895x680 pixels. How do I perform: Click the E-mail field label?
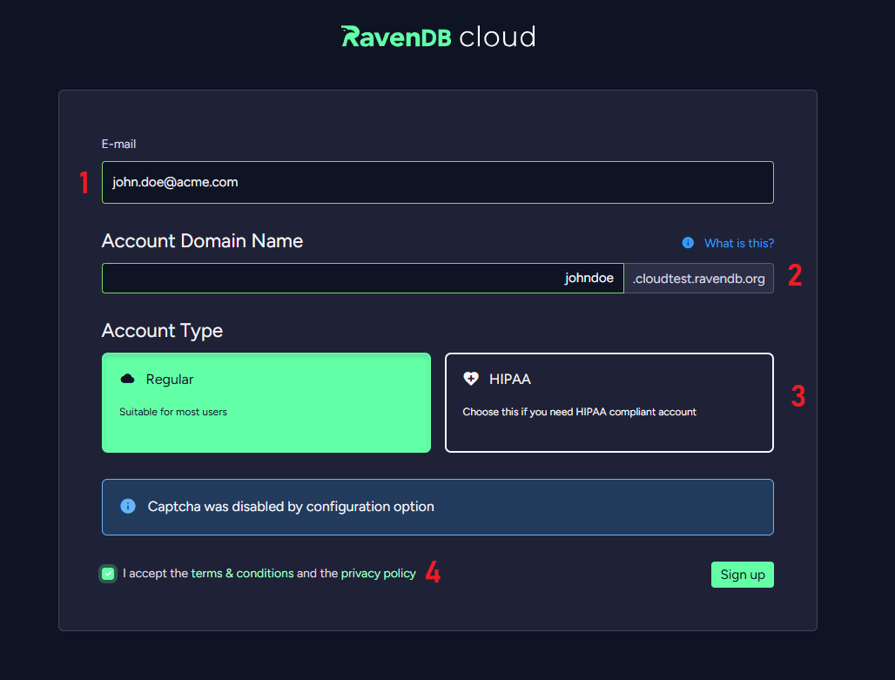click(118, 144)
